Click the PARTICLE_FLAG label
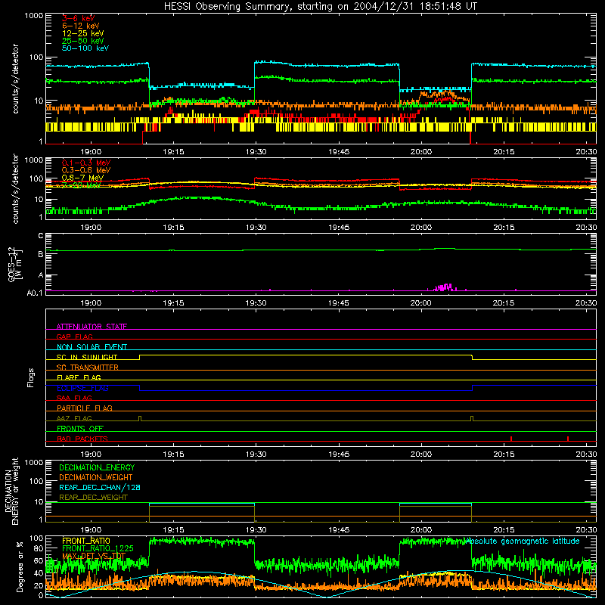 point(85,408)
